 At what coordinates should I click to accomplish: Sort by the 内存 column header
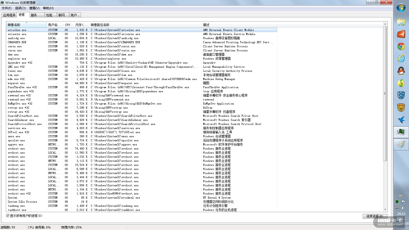click(x=81, y=25)
